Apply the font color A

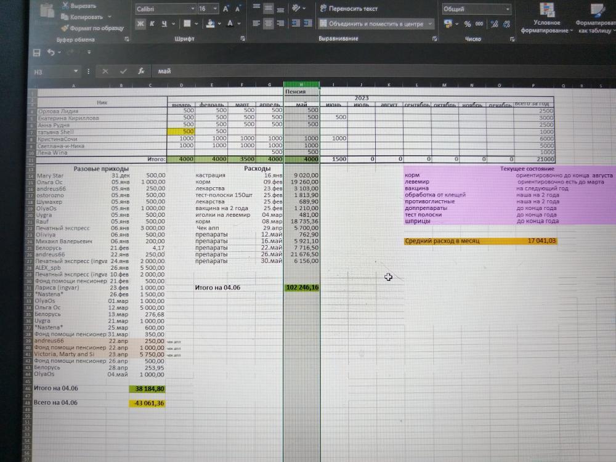coord(230,23)
